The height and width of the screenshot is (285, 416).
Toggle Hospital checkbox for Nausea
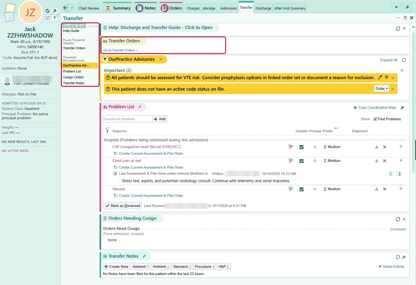pos(301,189)
